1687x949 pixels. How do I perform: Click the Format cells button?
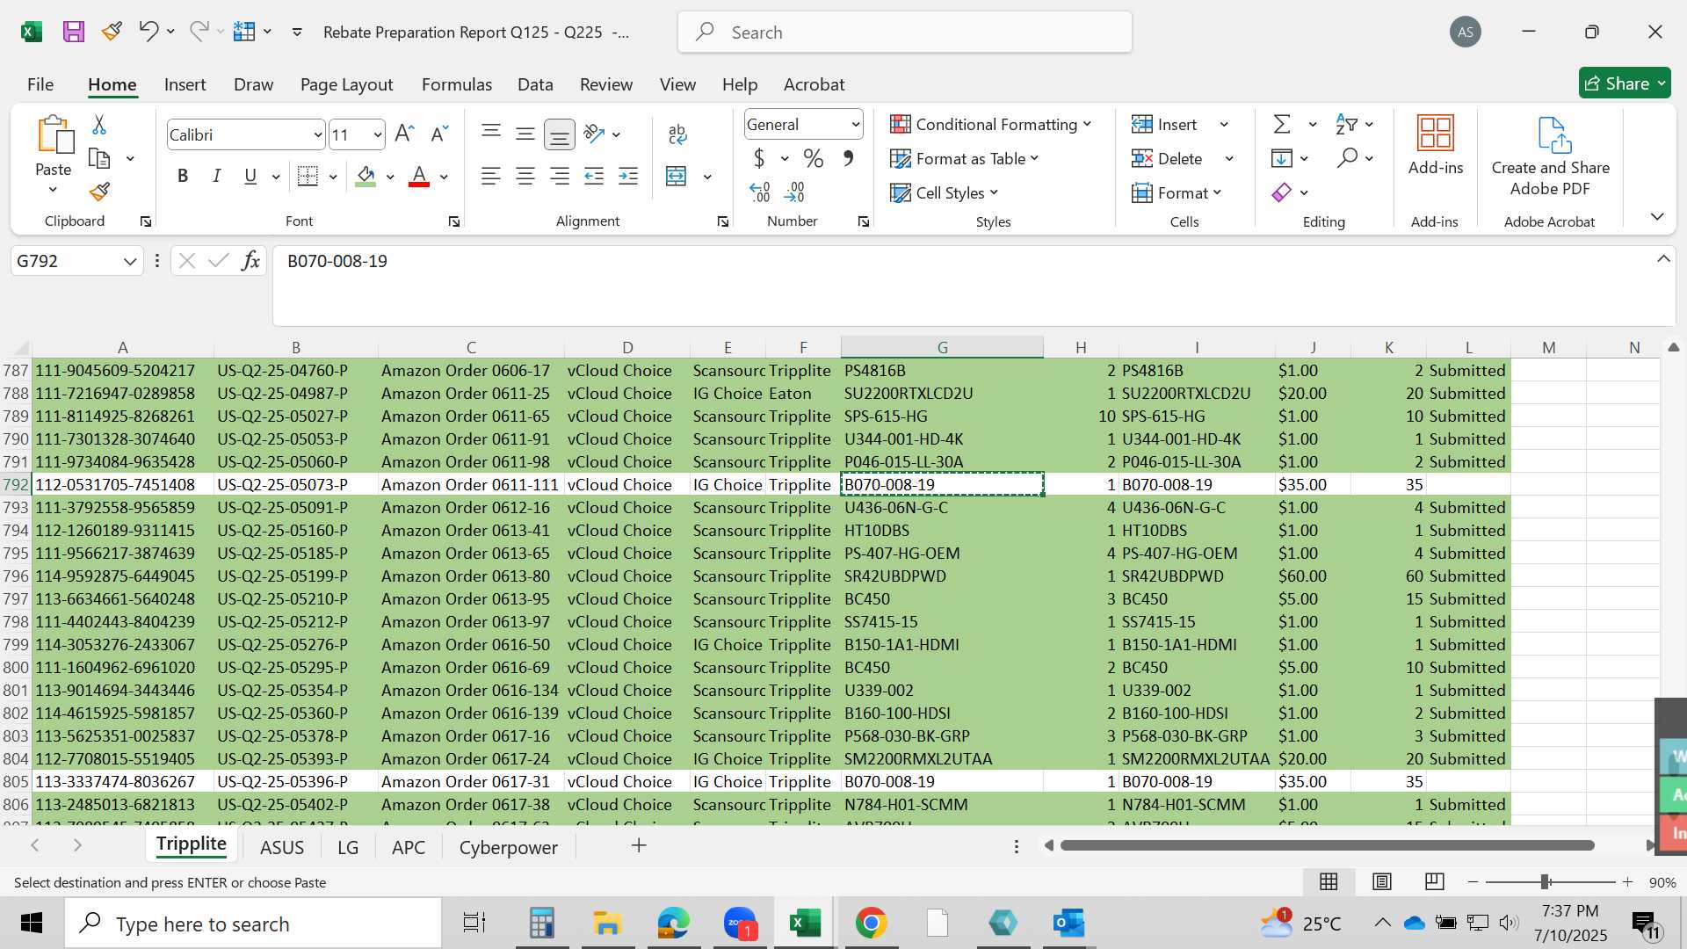[1177, 192]
